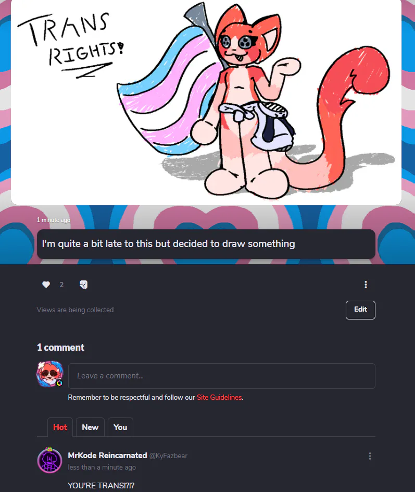Open the post's three-dot options menu
415x492 pixels.
366,285
